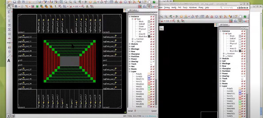Click the online help search field
Screen dimensions: 263x118
(x=228, y=8)
